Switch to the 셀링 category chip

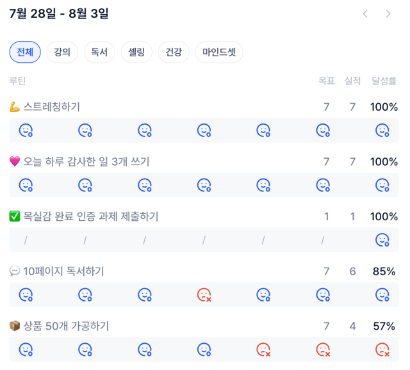(x=136, y=52)
